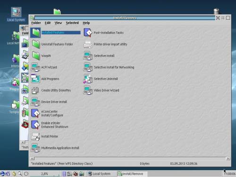This screenshot has height=177, width=236.
Task: Select the Local Network desktop icon
Action: [x=15, y=36]
